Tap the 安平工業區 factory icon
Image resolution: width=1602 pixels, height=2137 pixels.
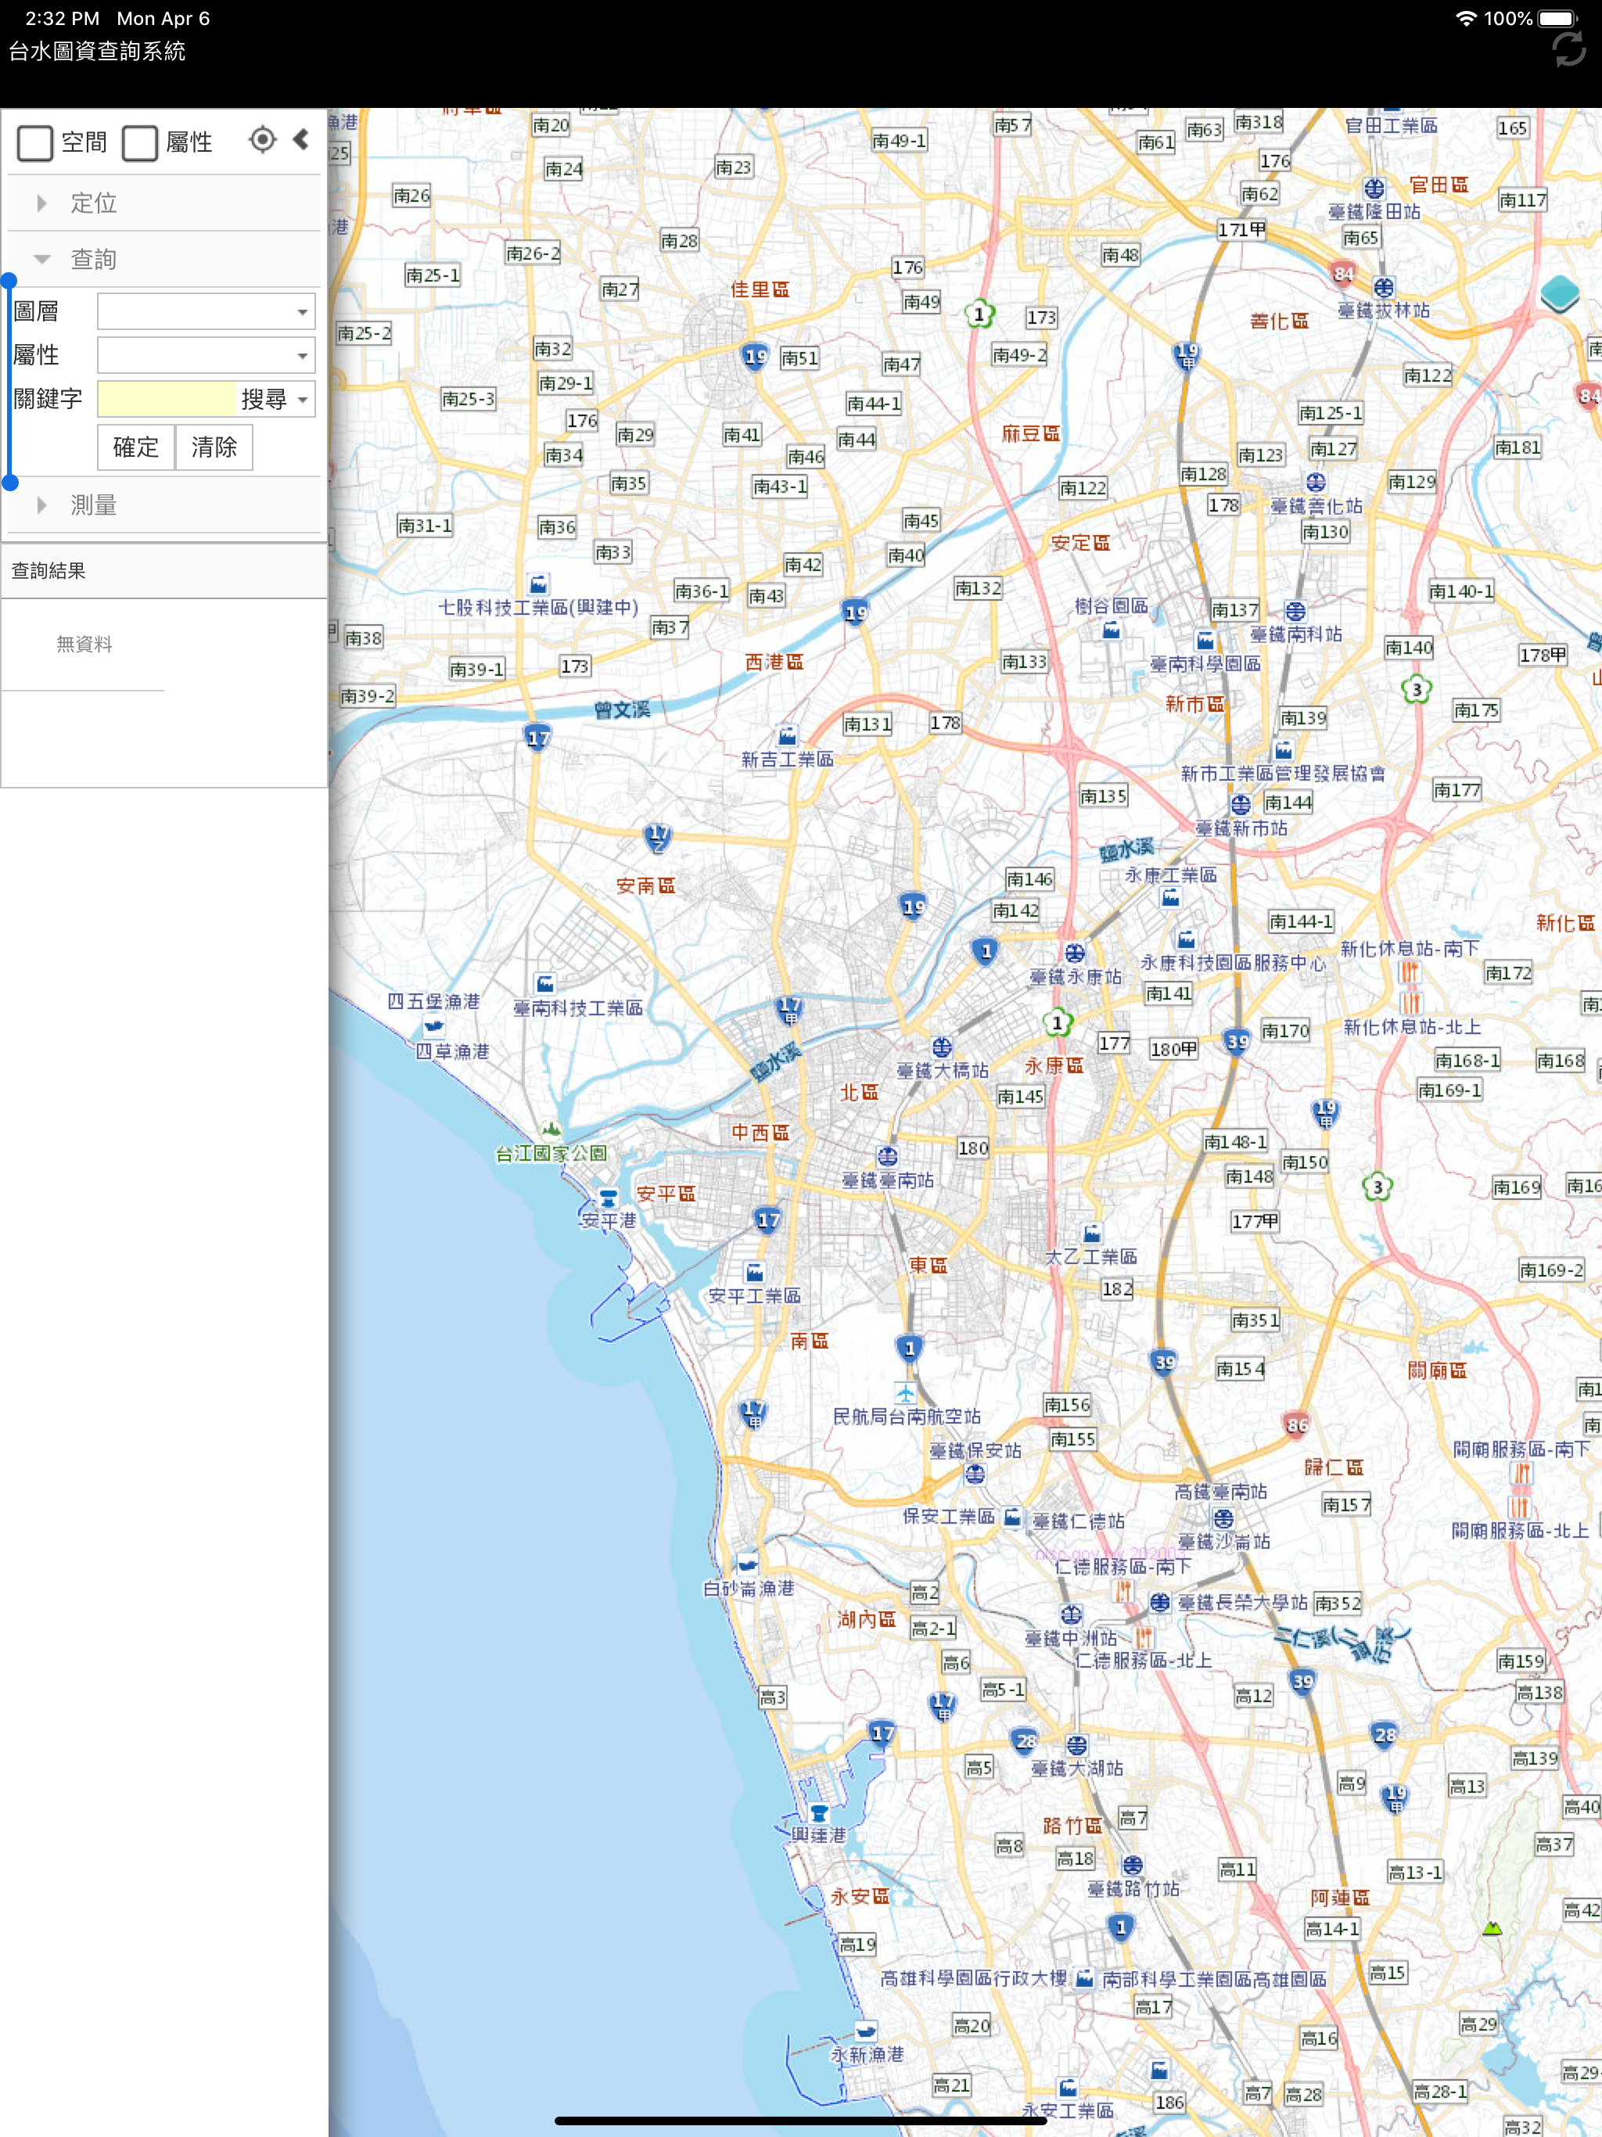tap(755, 1271)
